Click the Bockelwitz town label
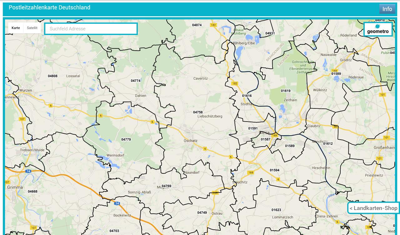Viewport: 400px width, 235px height. [x=122, y=215]
